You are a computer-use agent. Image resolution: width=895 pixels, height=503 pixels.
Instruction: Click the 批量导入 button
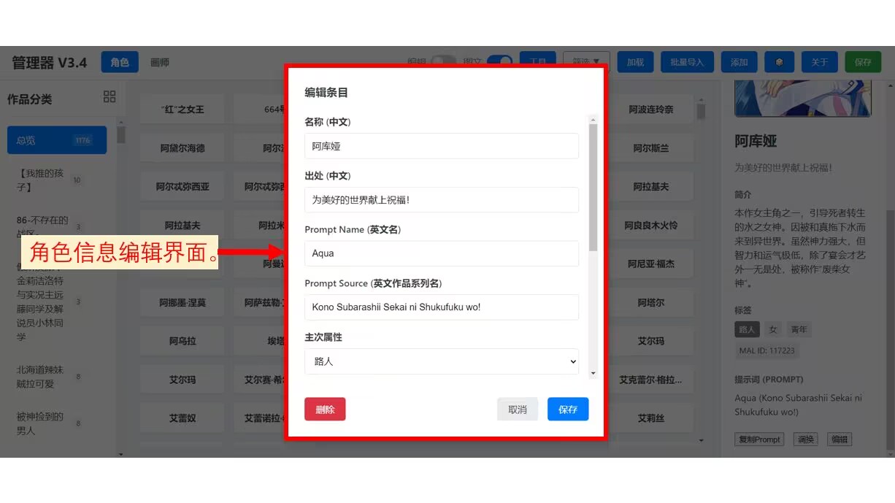click(x=687, y=62)
